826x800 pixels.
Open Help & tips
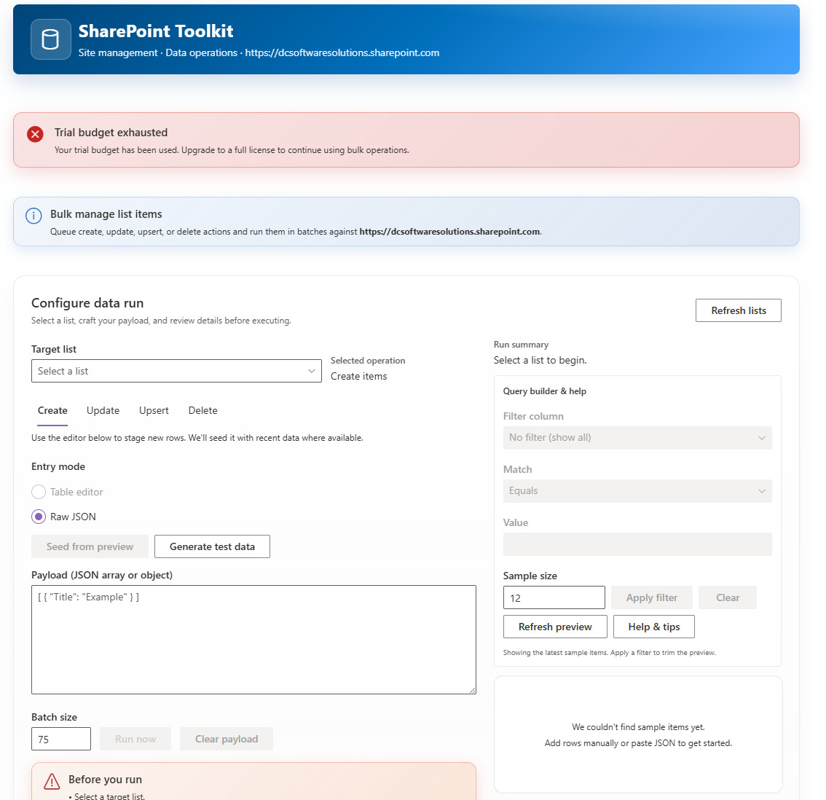pos(653,627)
